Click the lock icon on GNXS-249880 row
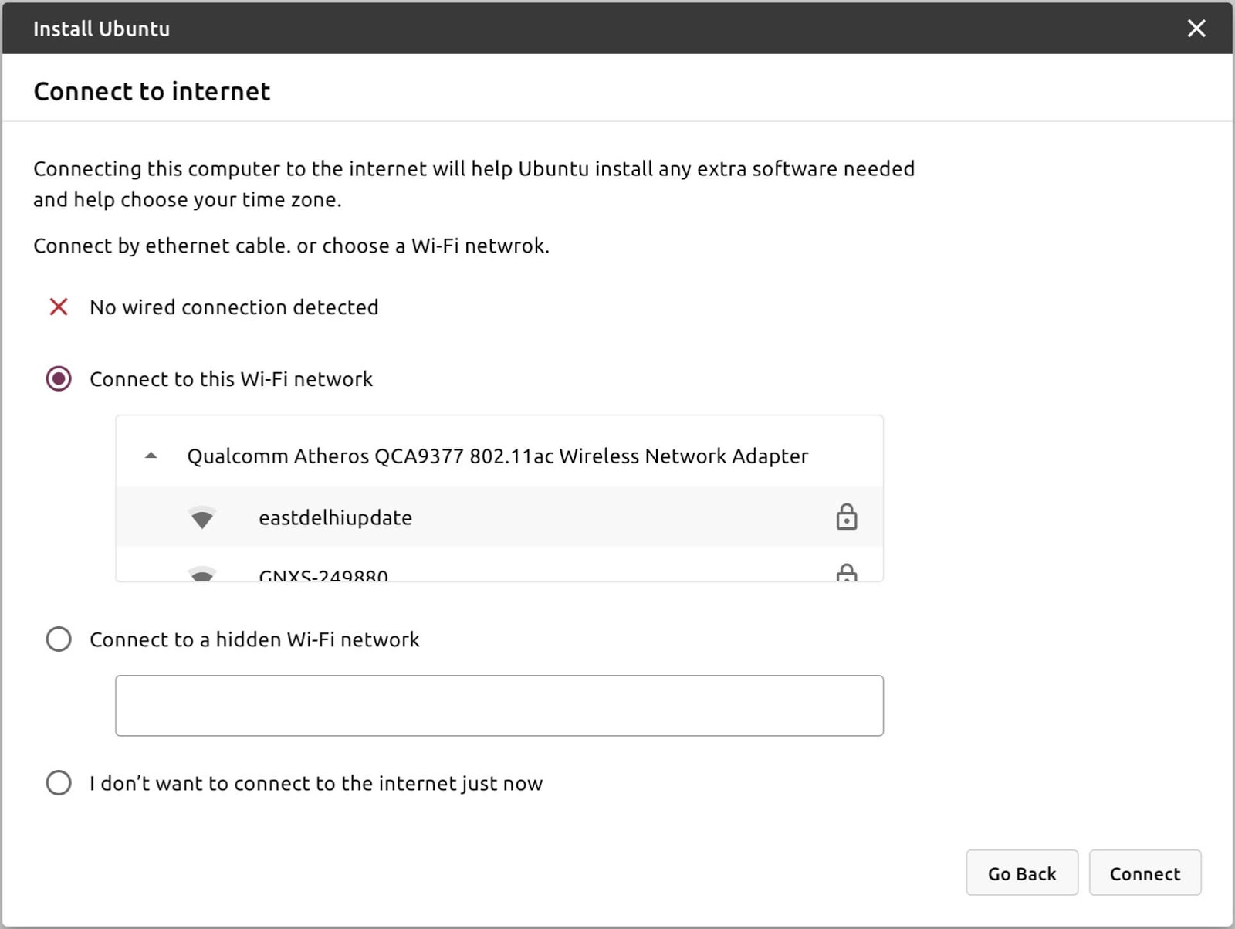This screenshot has height=929, width=1235. 847,573
